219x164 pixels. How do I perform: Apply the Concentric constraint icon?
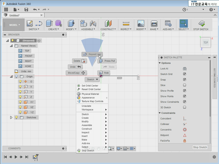(x=185, y=130)
